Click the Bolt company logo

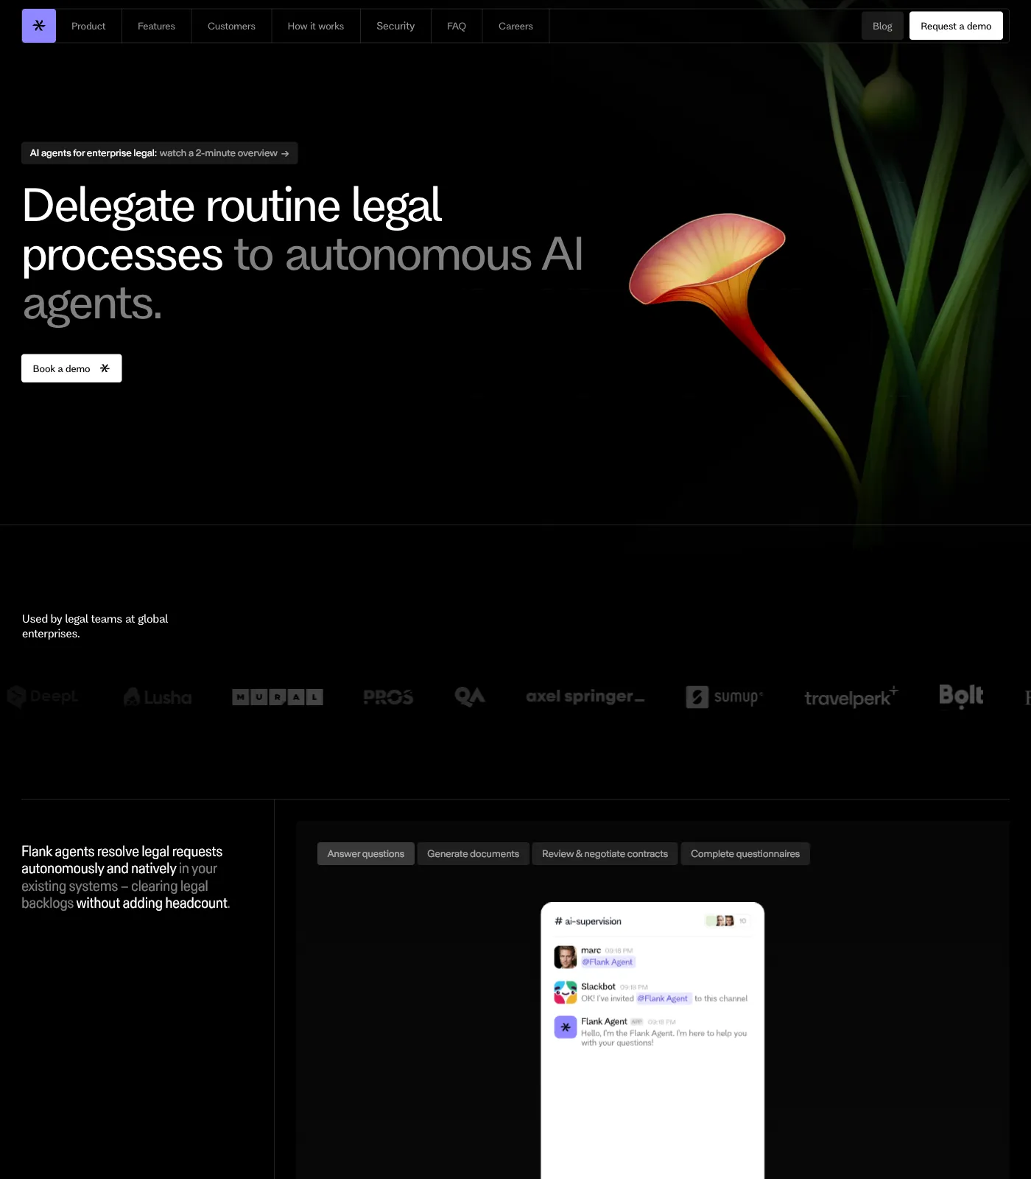[960, 696]
